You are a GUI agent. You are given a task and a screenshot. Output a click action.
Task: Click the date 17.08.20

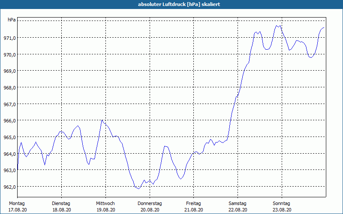click(x=18, y=210)
